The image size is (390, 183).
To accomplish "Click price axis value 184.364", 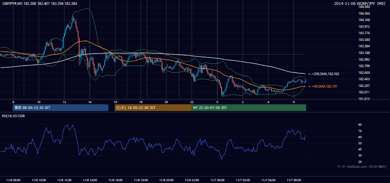I will (x=364, y=13).
